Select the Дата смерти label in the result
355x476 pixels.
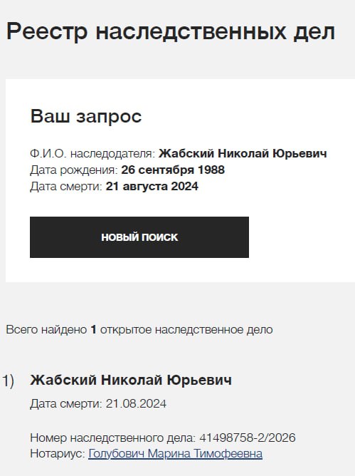click(66, 404)
